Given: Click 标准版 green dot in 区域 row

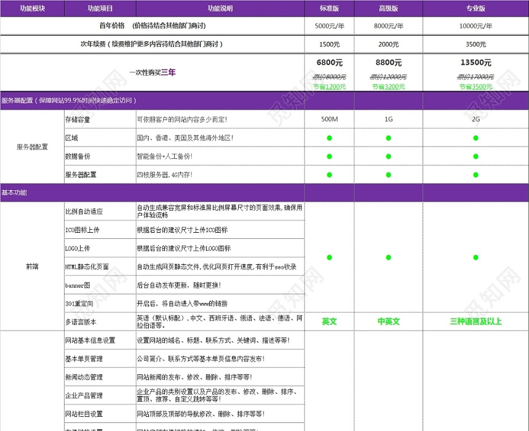Looking at the screenshot, I should [329, 138].
